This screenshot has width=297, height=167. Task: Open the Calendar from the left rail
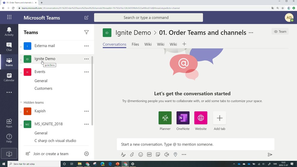pos(9,77)
